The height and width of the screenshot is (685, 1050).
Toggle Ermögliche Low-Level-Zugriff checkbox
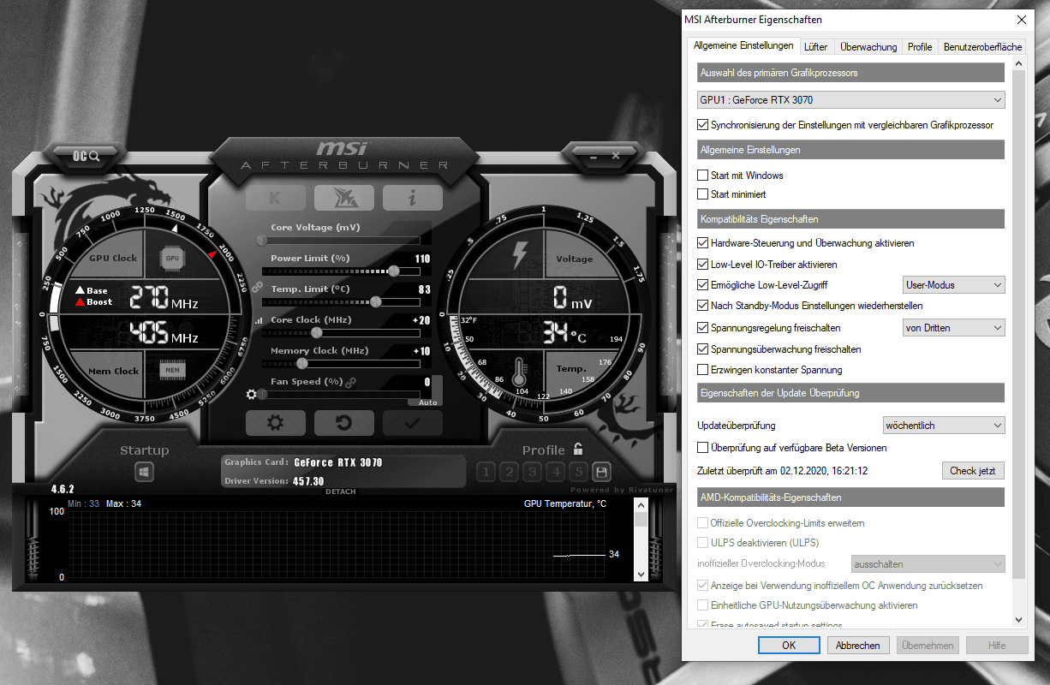703,285
